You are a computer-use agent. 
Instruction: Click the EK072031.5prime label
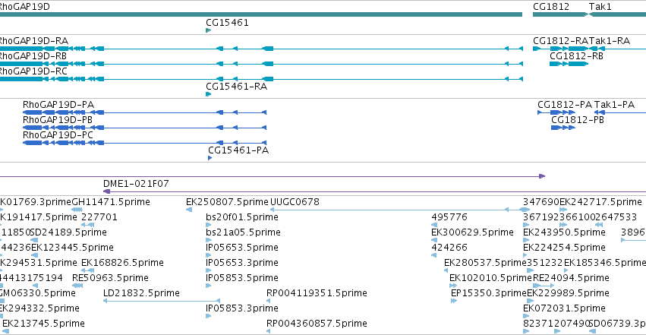564,308
